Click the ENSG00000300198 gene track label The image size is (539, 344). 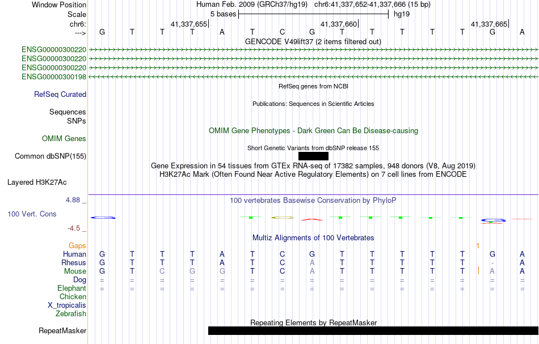tap(54, 77)
